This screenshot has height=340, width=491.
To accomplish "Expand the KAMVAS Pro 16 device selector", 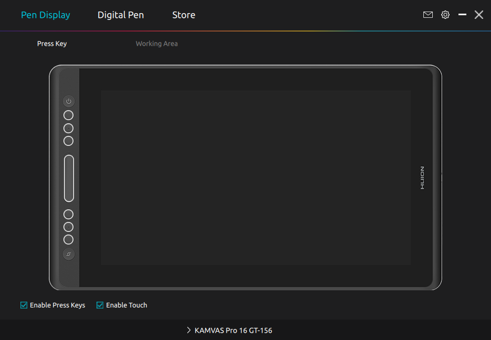I will click(x=229, y=331).
